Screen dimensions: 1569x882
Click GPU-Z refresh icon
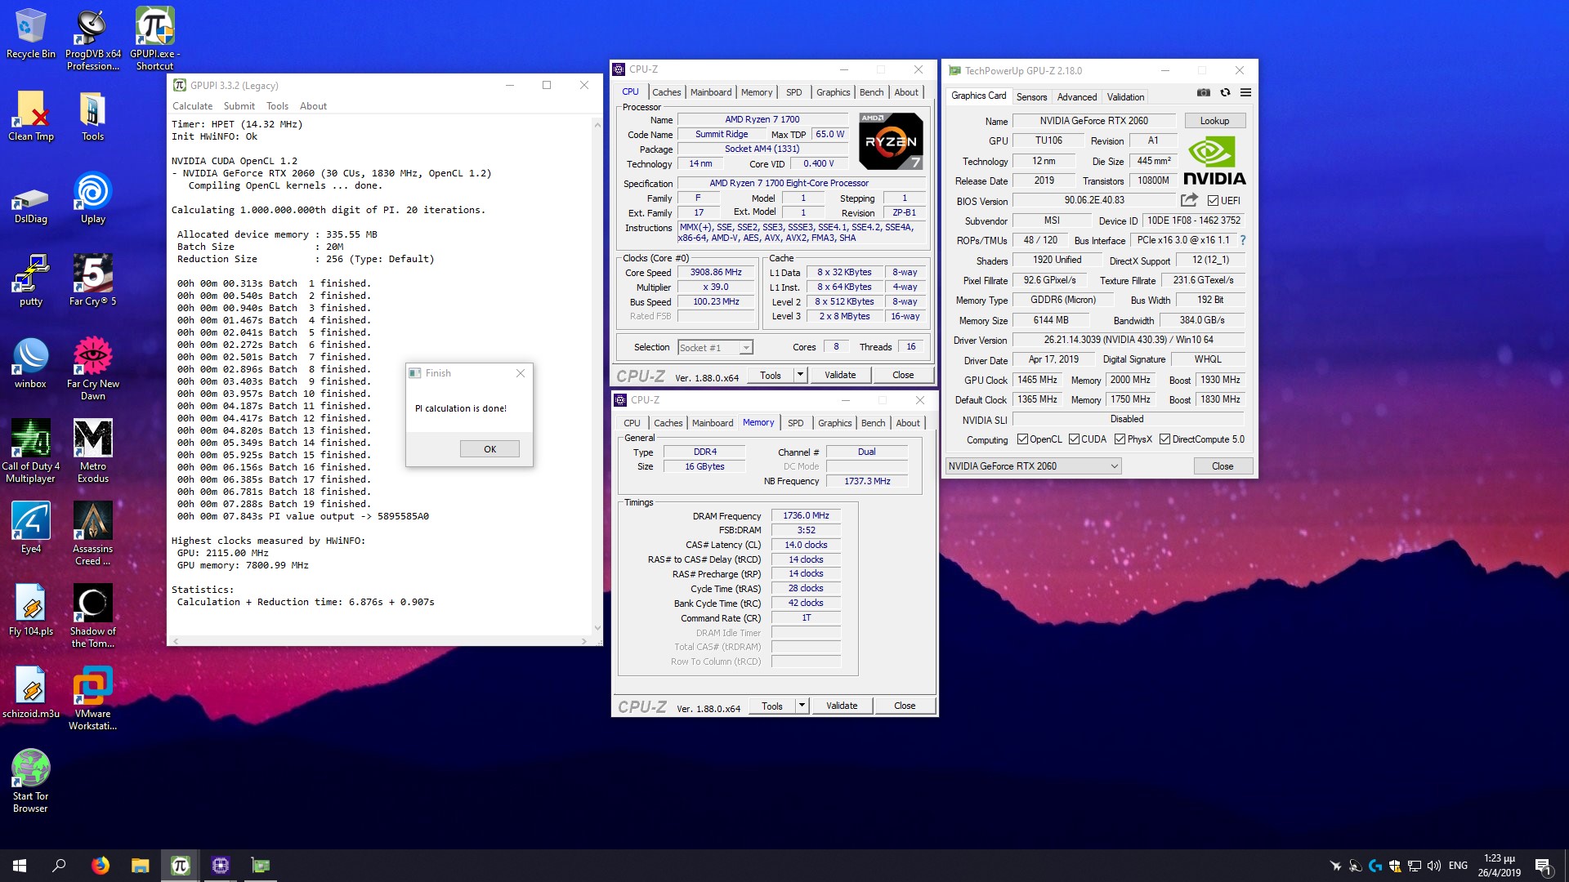click(1225, 93)
